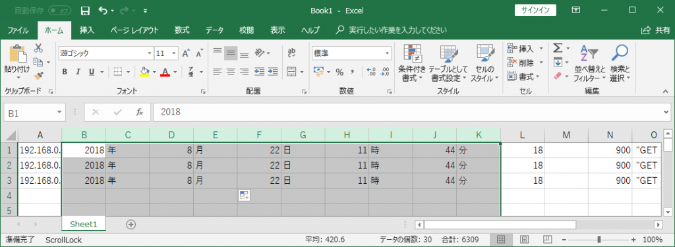This screenshot has height=247, width=675.
Task: Toggle Underline formatting
Action: pos(91,72)
